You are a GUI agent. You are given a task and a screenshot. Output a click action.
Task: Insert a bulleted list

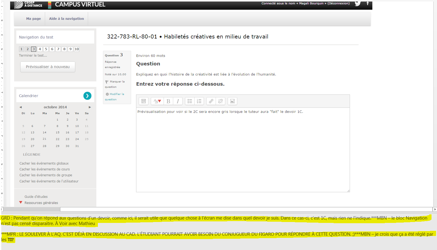(x=190, y=101)
